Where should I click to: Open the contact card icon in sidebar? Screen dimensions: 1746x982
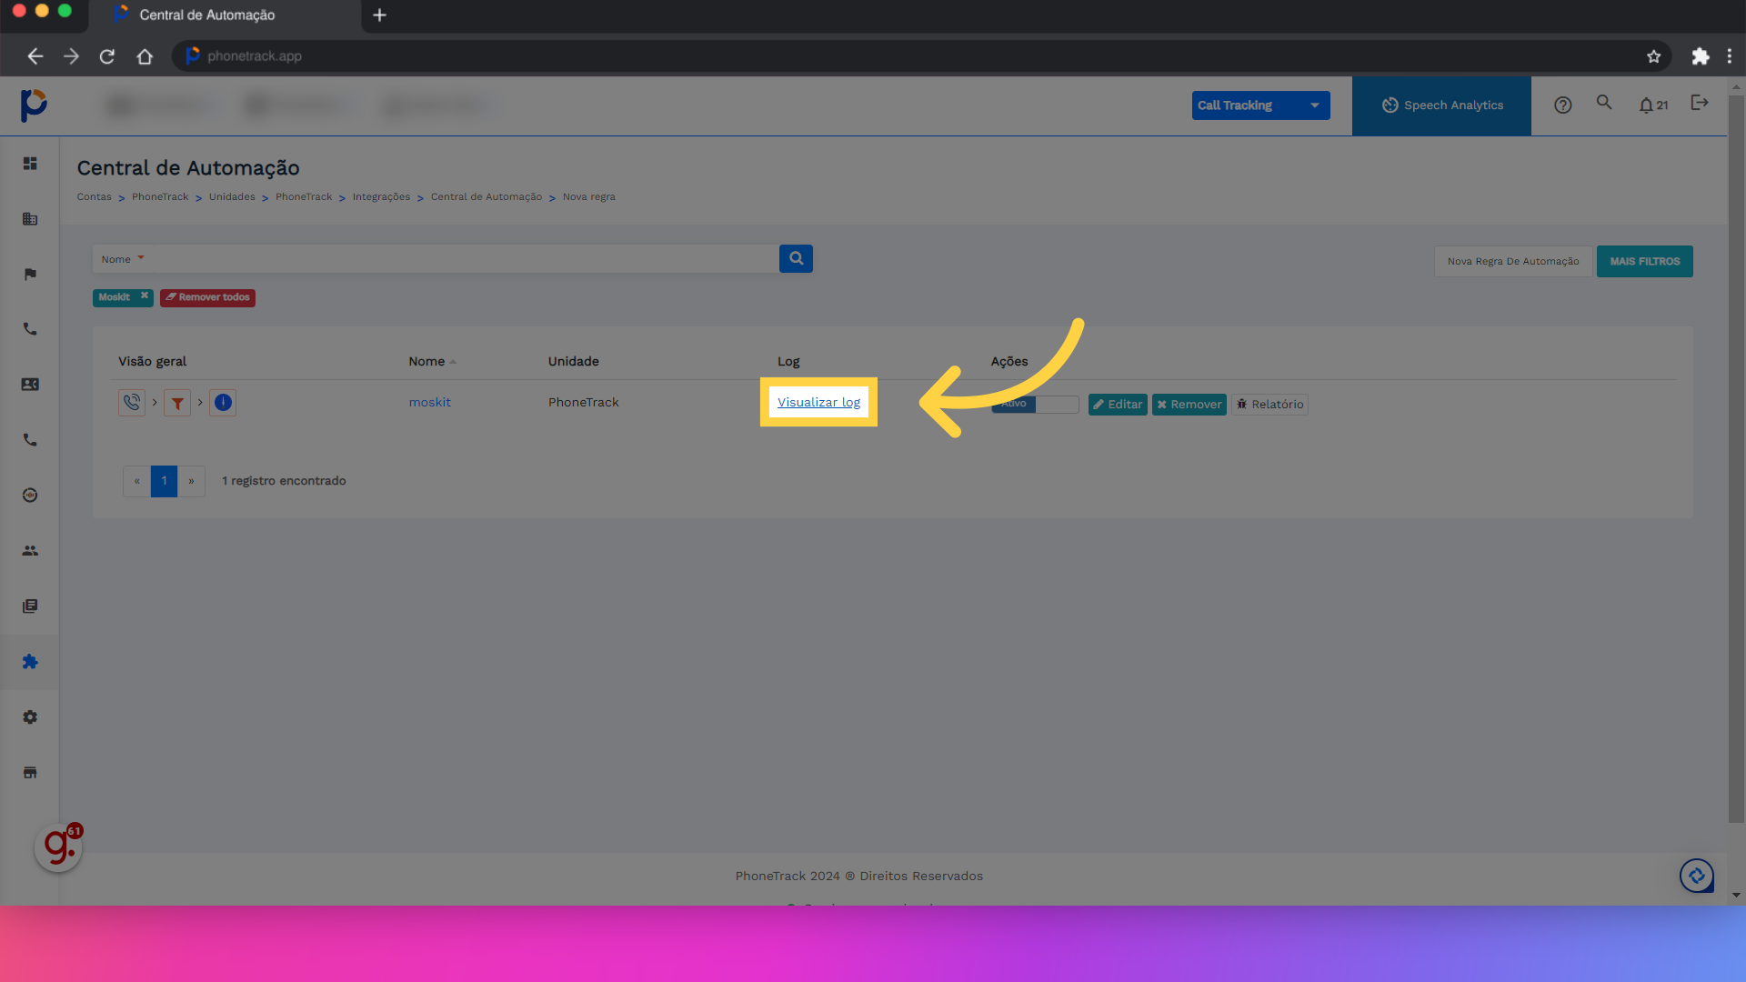pyautogui.click(x=30, y=385)
